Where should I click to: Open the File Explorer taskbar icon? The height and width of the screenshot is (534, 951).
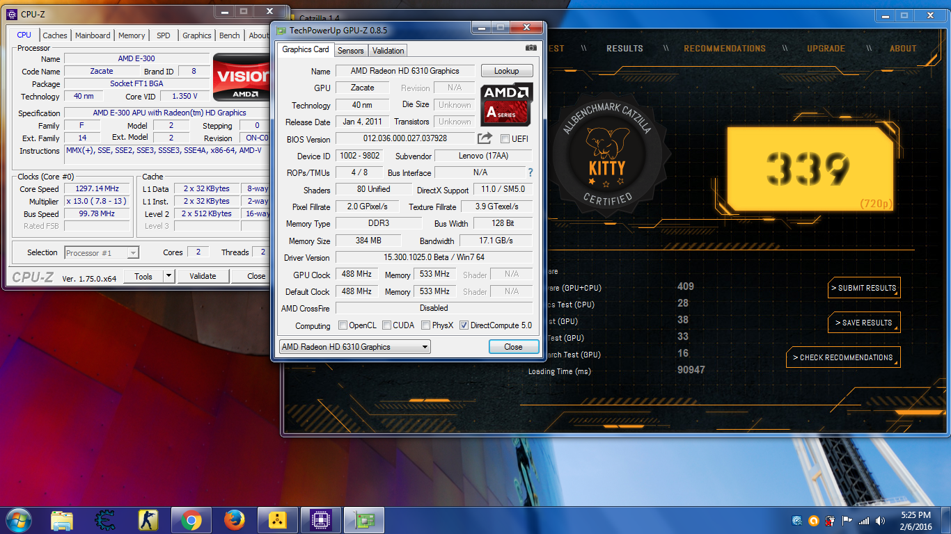[x=62, y=520]
